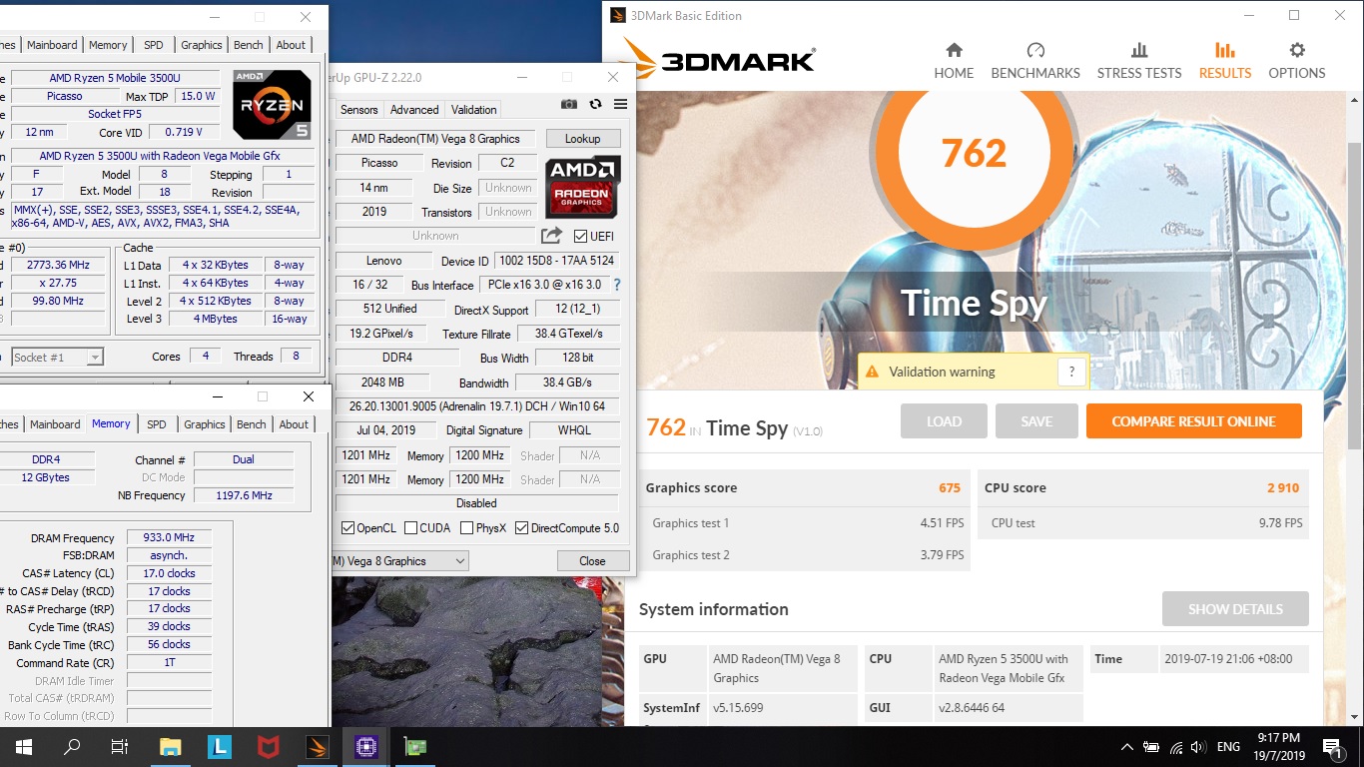
Task: Click the LOAD button in 3DMark
Action: (x=944, y=421)
